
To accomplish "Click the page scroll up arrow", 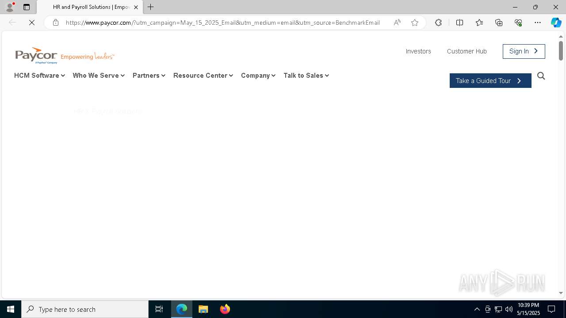I will pos(561,36).
